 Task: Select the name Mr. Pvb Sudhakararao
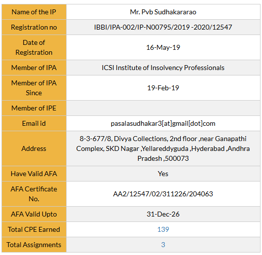point(163,12)
